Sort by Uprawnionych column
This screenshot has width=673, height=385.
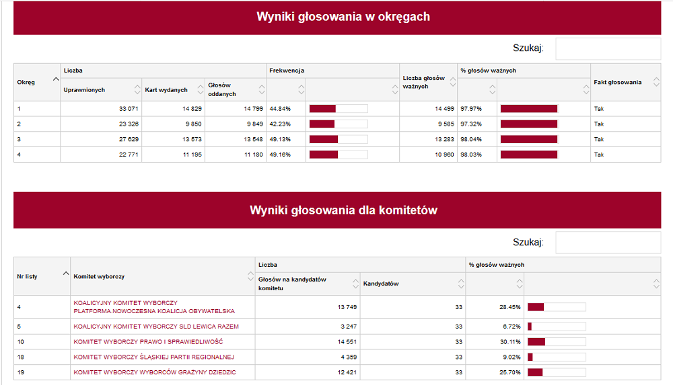pos(101,90)
